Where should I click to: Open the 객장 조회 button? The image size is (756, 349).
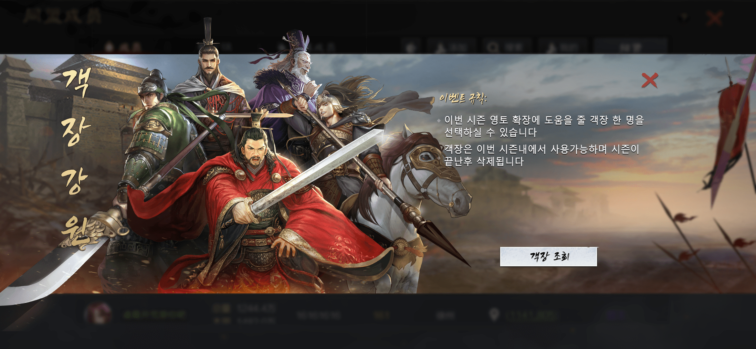click(x=548, y=257)
